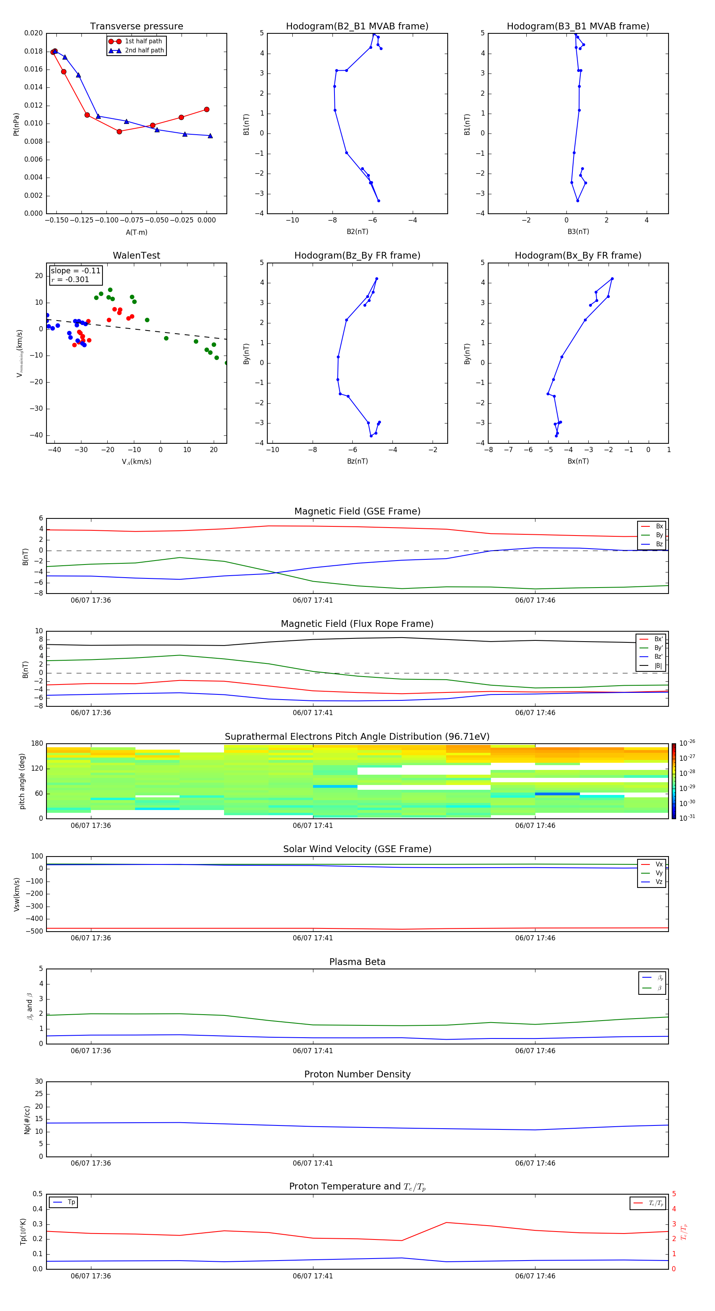
Task: Click the 'VA(km/s)' x-axis label
Action: (x=136, y=462)
